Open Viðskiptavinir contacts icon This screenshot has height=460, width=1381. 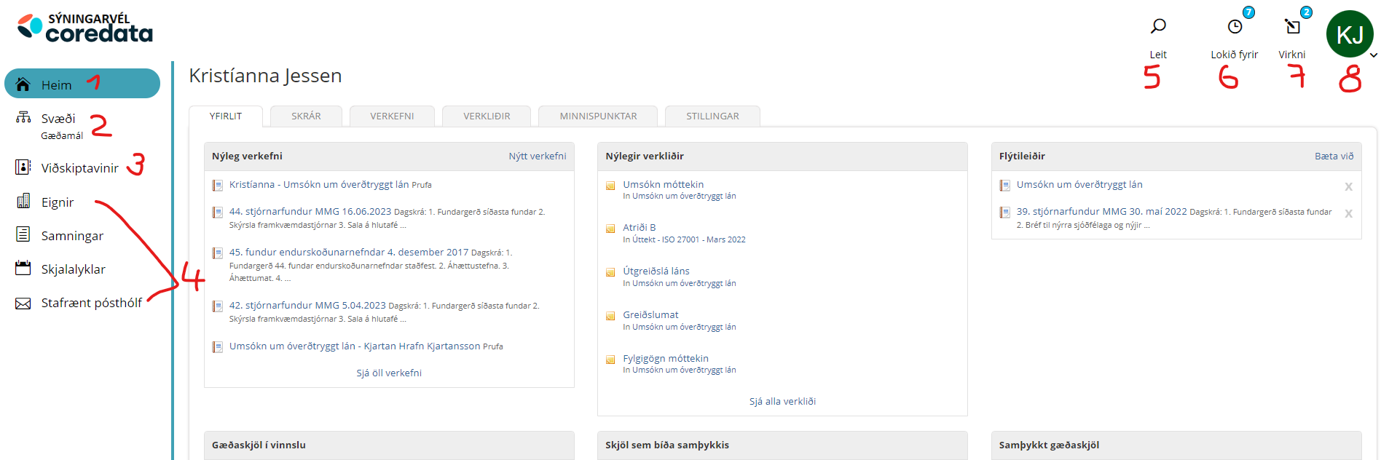click(23, 167)
